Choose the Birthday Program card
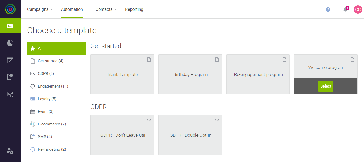This screenshot has height=162, width=364. (190, 74)
